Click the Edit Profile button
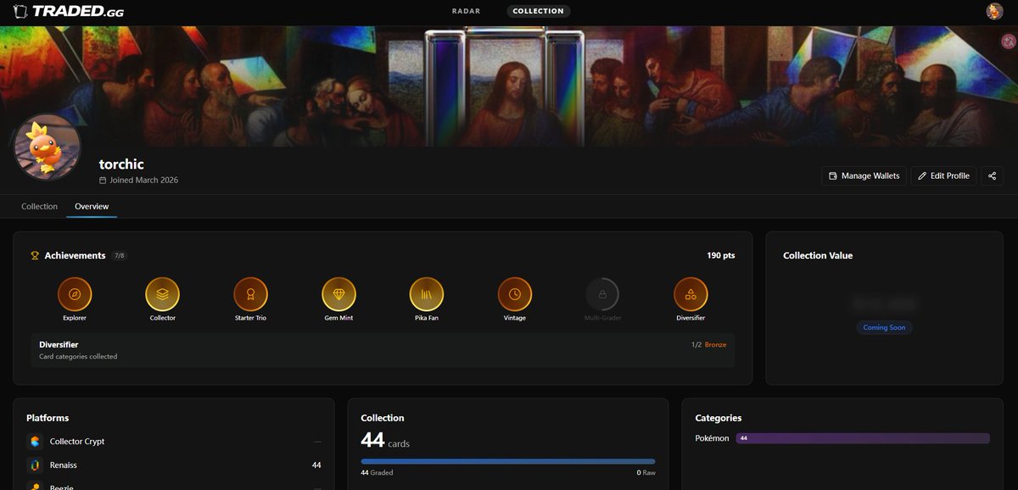 point(943,175)
